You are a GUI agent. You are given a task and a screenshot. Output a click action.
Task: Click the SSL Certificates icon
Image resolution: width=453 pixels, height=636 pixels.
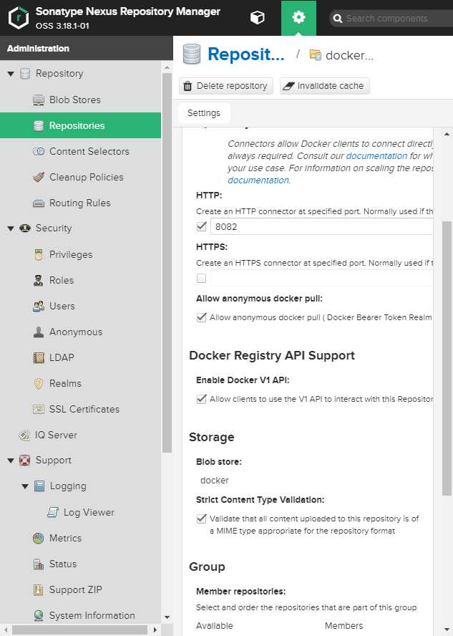[x=39, y=409]
